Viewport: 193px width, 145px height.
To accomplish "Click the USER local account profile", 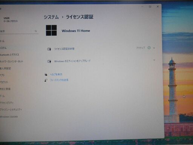I will [11, 20].
